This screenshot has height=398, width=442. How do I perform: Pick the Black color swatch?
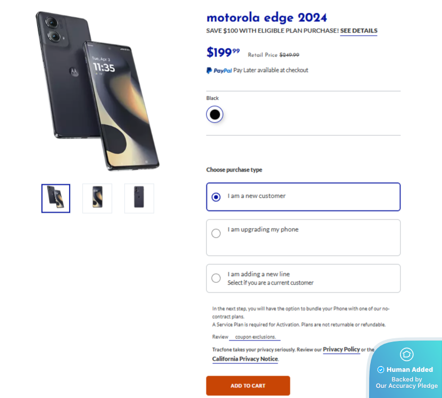(215, 115)
